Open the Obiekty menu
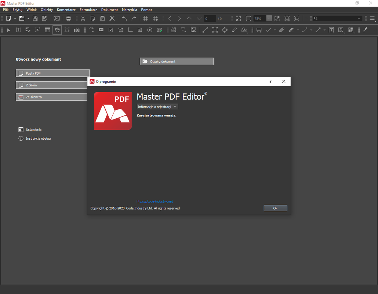This screenshot has height=294, width=378. tap(47, 10)
